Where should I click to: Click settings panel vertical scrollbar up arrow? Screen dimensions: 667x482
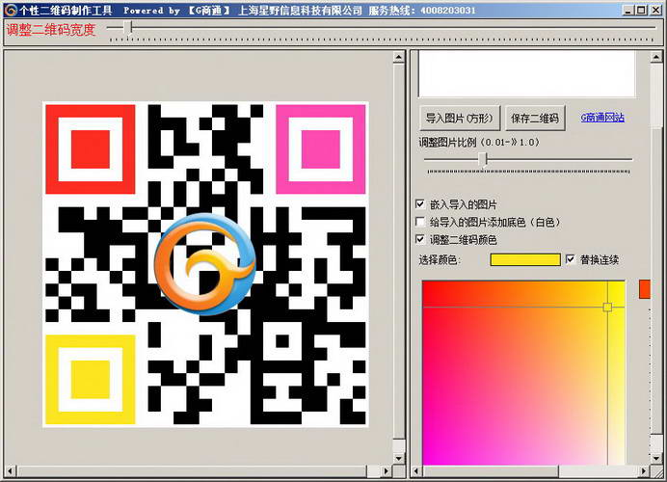pyautogui.click(x=656, y=57)
